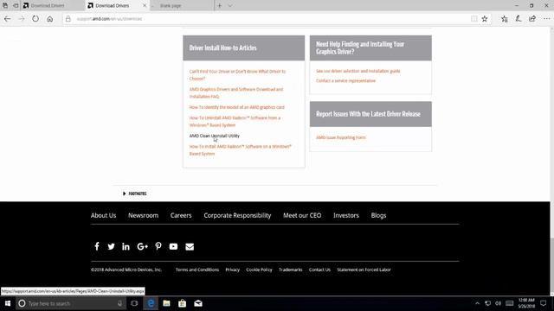The width and height of the screenshot is (554, 311).
Task: Open How To Identify AMD graphics card link
Action: click(236, 107)
